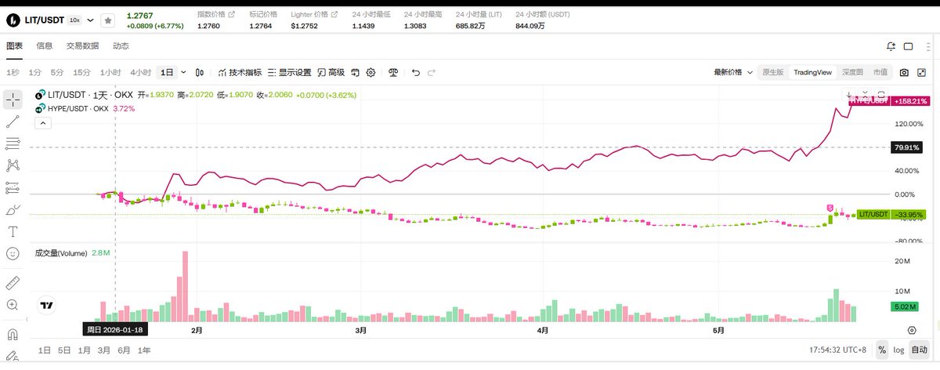Switch to 市值 market cap view
940x370 pixels.
point(880,72)
